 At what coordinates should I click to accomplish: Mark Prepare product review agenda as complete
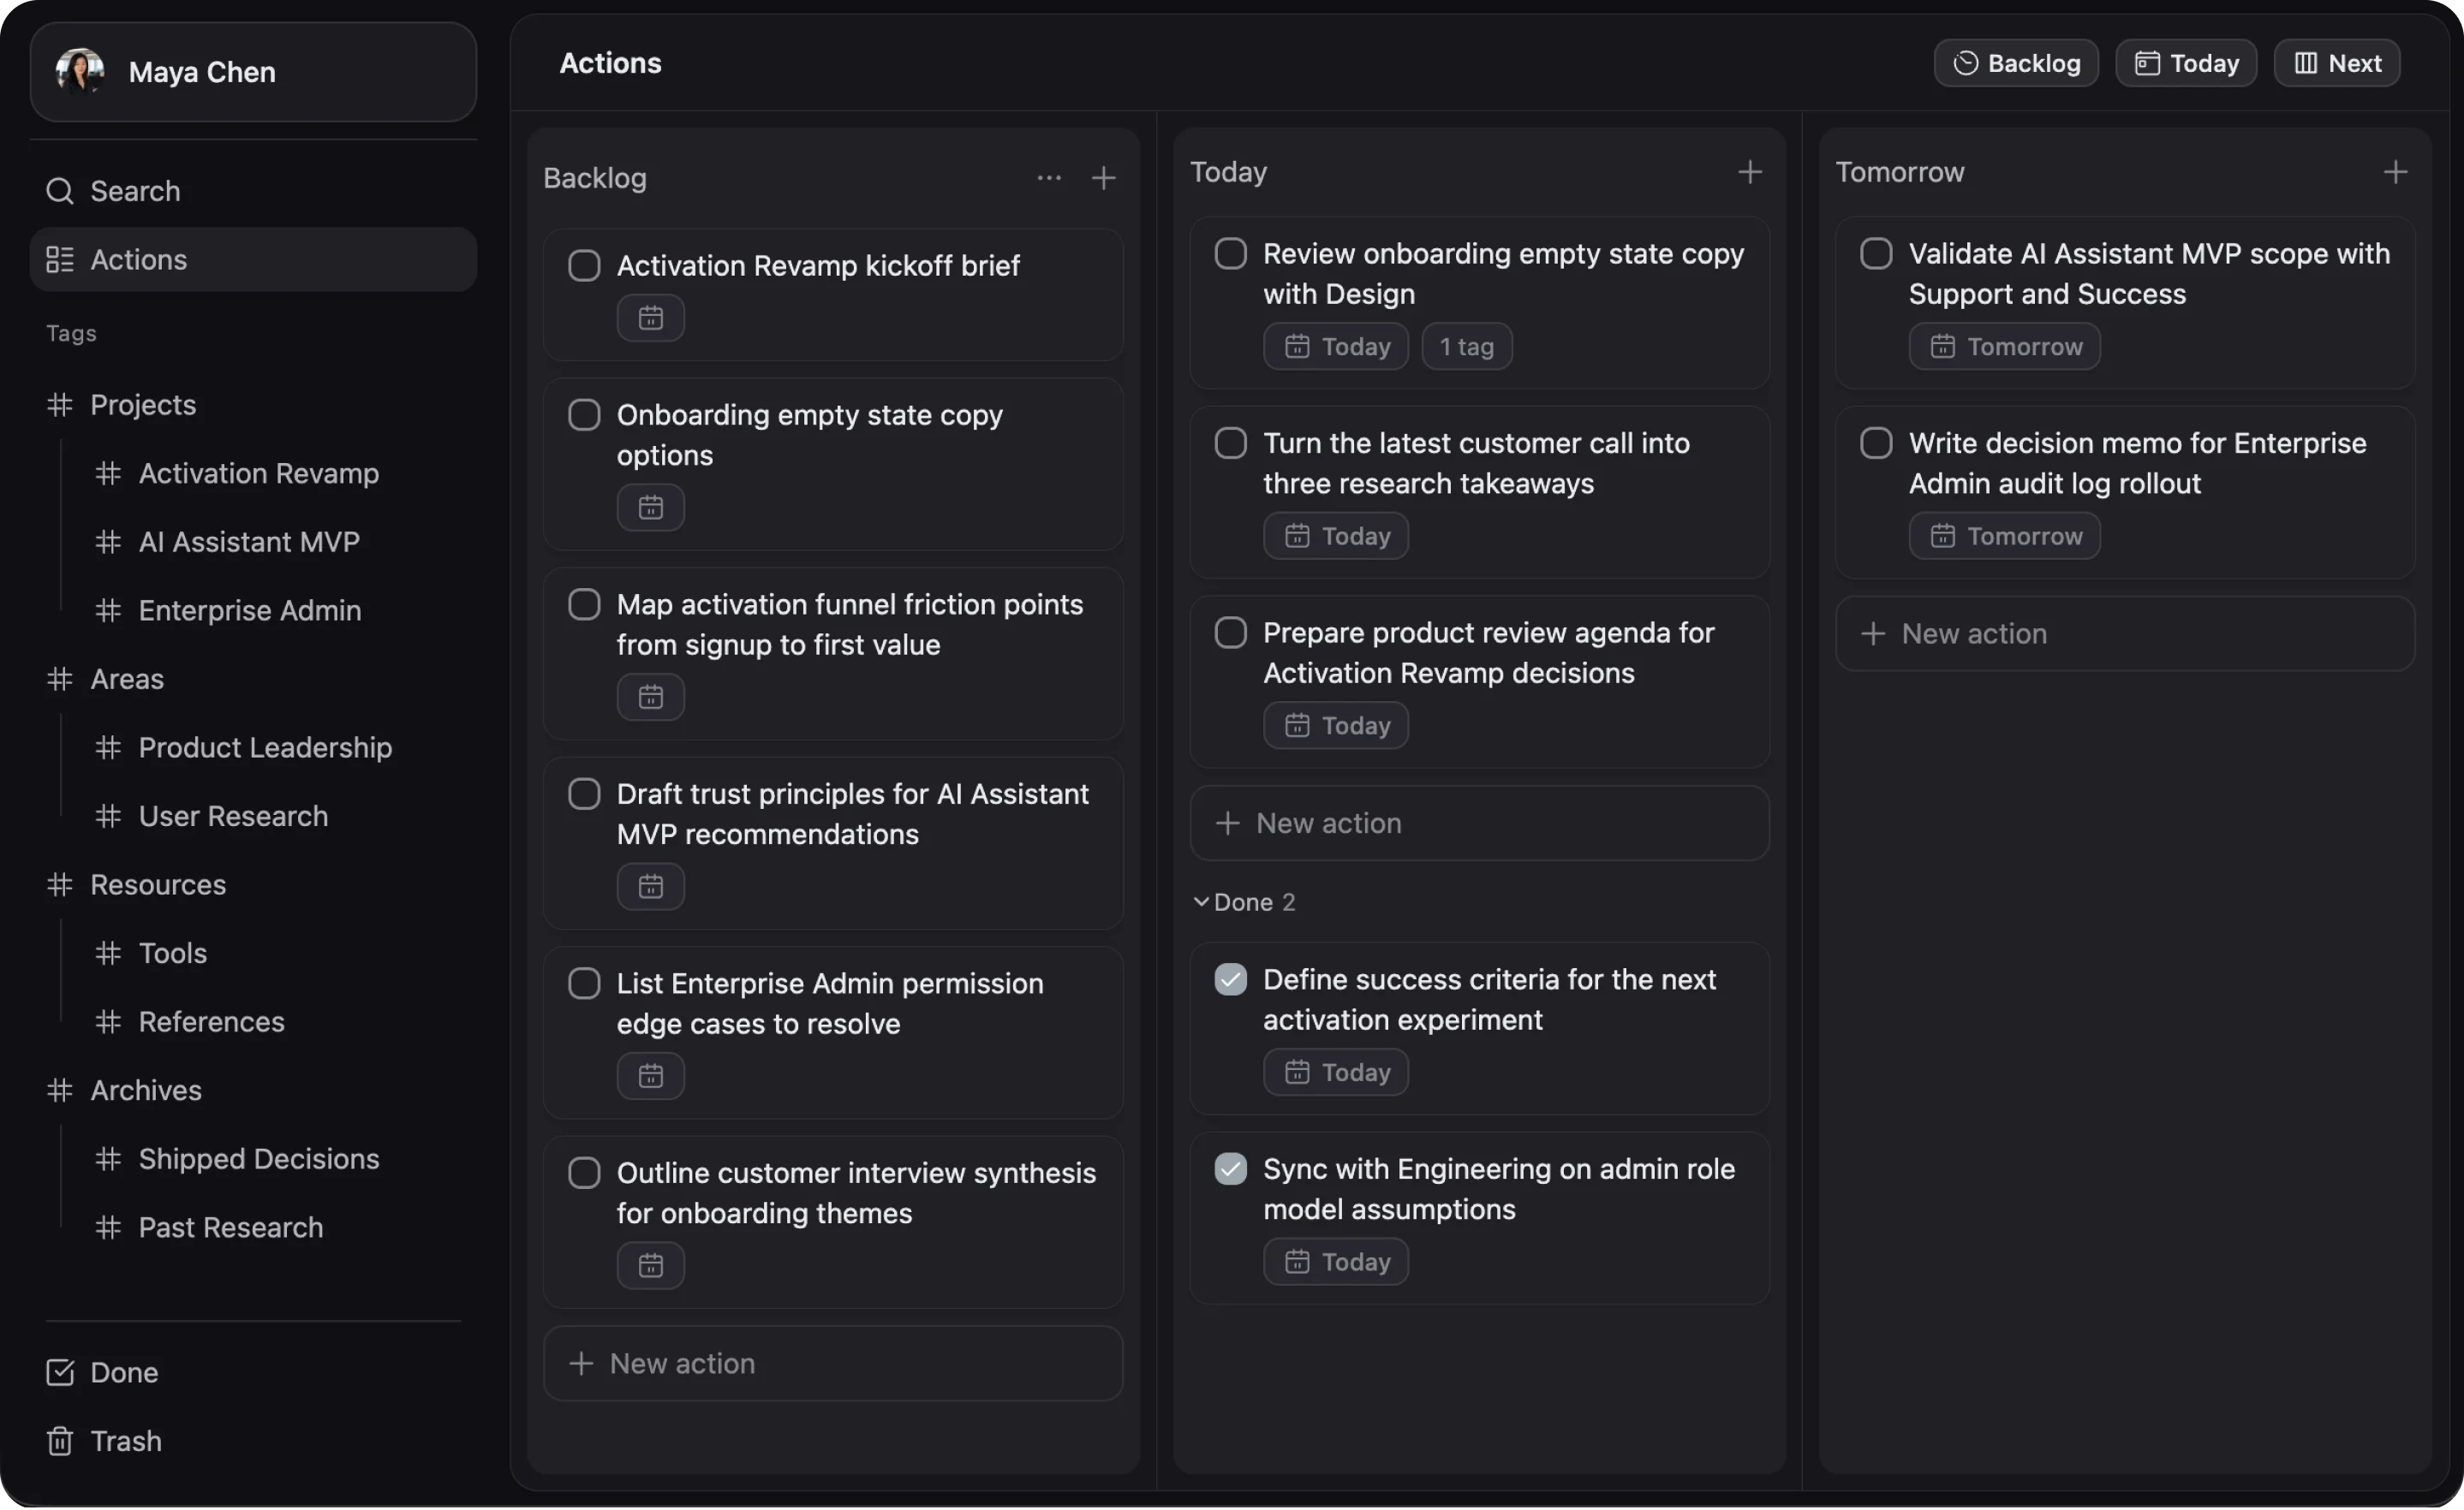click(x=1231, y=633)
